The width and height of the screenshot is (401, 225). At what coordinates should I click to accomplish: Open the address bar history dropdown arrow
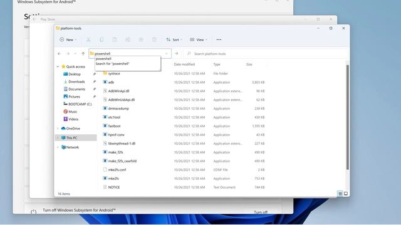point(167,54)
